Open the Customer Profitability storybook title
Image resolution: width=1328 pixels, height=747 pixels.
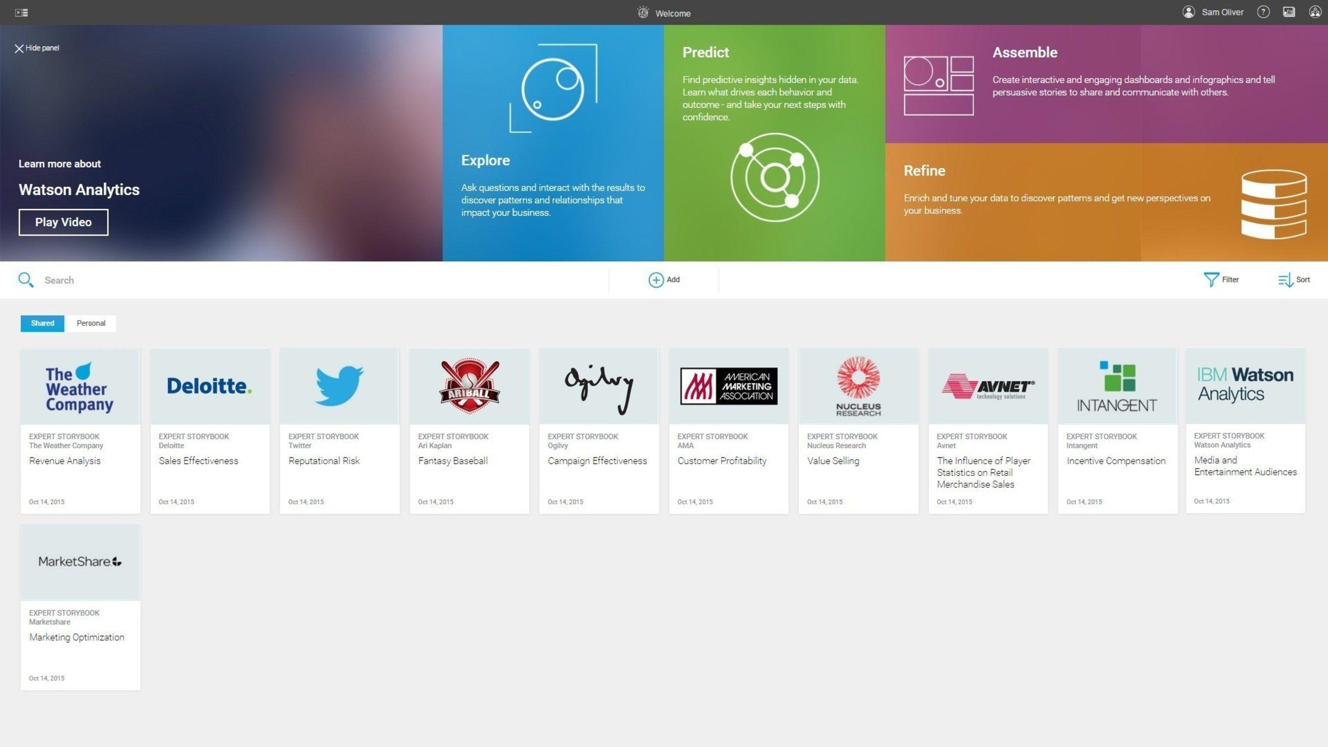click(722, 461)
